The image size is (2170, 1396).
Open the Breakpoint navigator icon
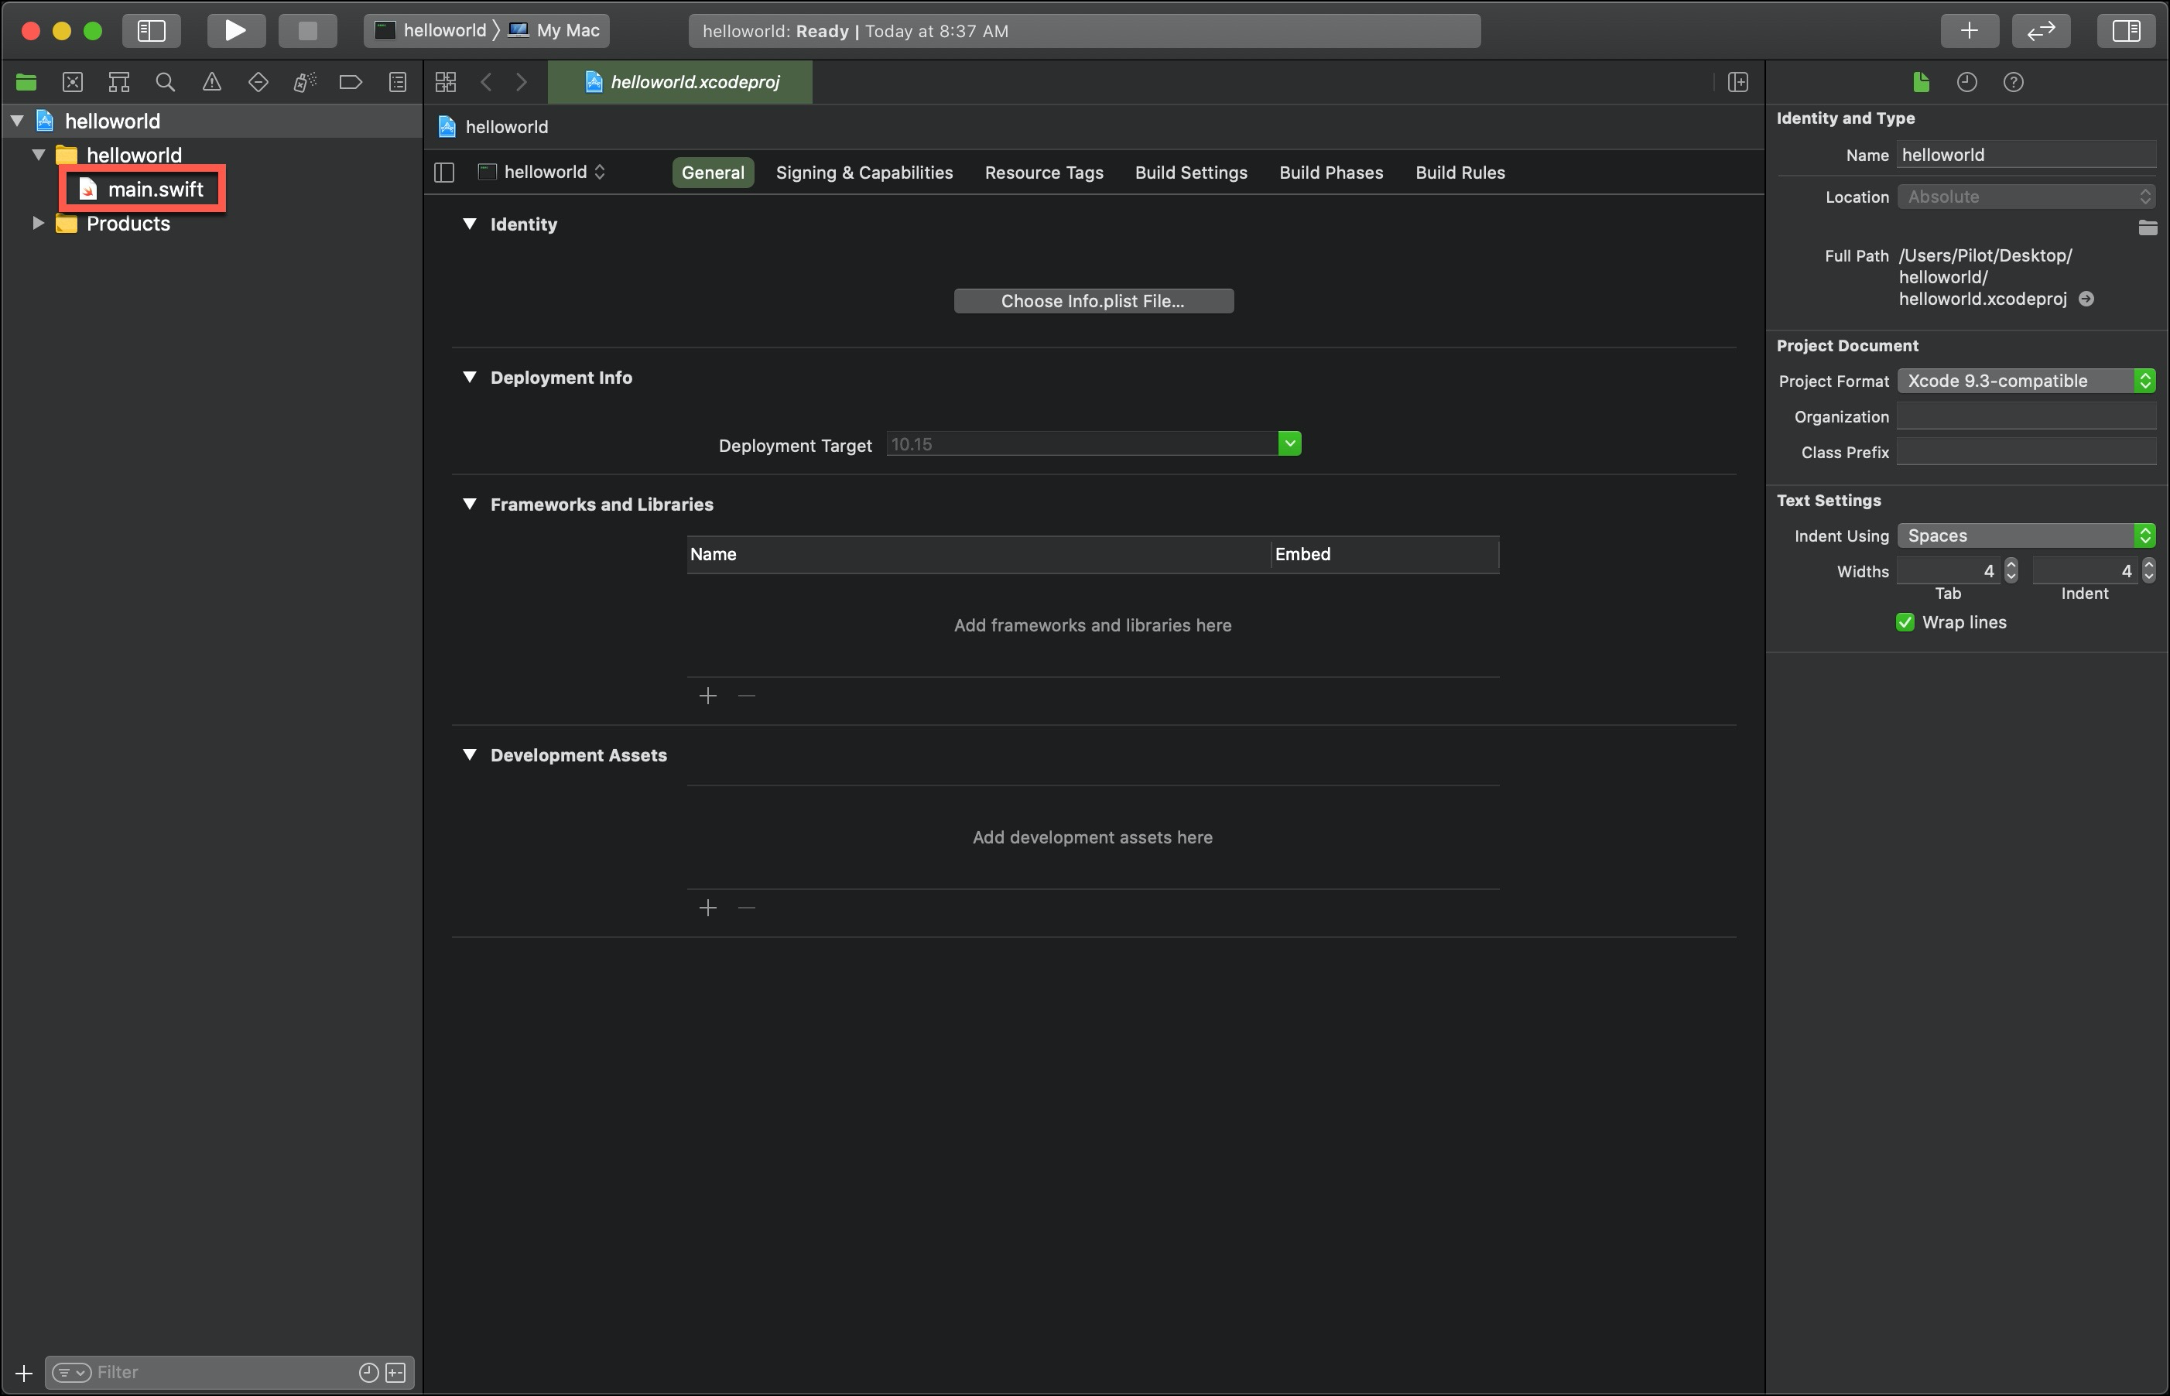pos(351,83)
